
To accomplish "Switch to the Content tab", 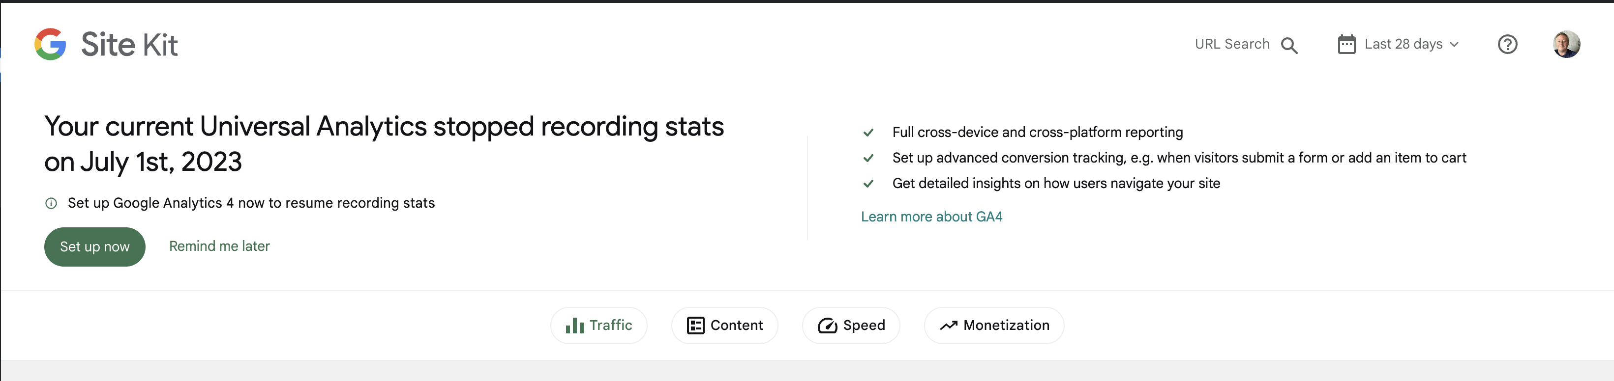I will coord(724,326).
